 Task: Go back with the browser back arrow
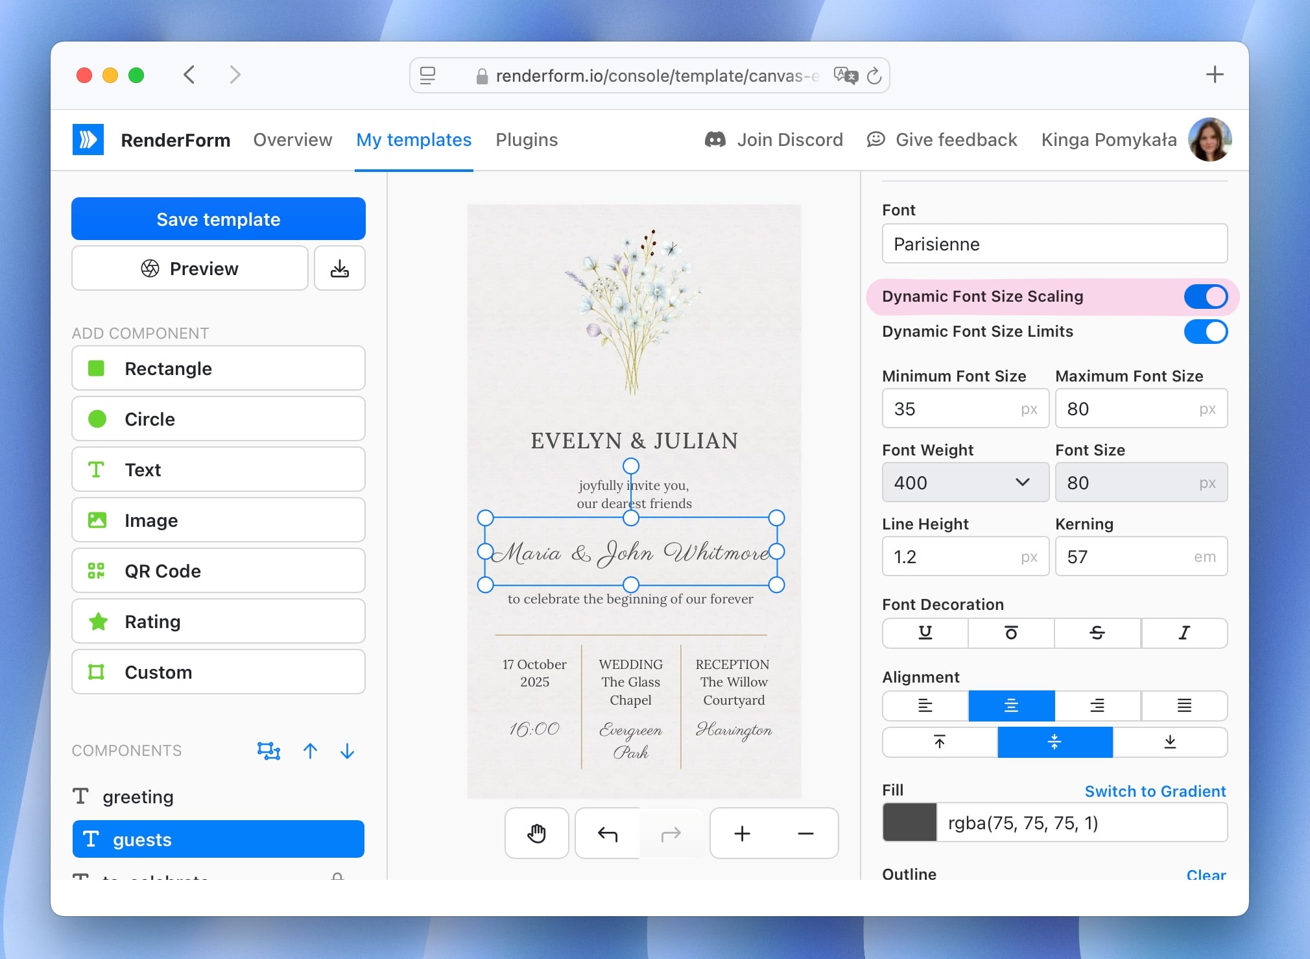189,75
